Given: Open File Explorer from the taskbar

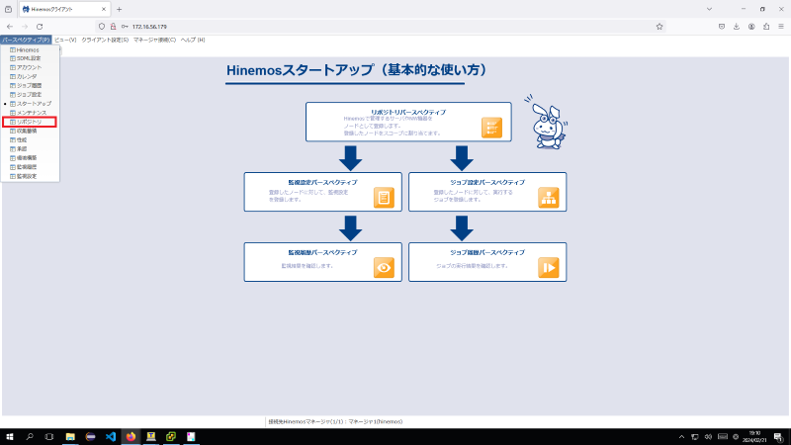Looking at the screenshot, I should point(70,437).
